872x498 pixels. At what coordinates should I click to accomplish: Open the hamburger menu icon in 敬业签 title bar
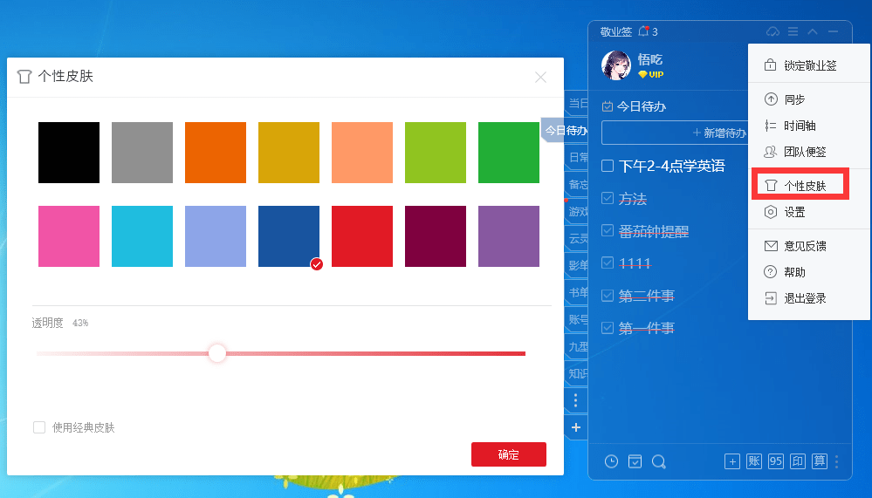793,31
